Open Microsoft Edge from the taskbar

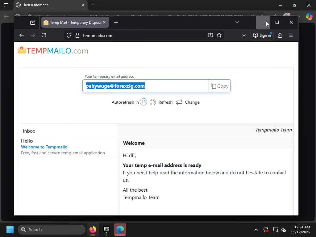tap(120, 230)
